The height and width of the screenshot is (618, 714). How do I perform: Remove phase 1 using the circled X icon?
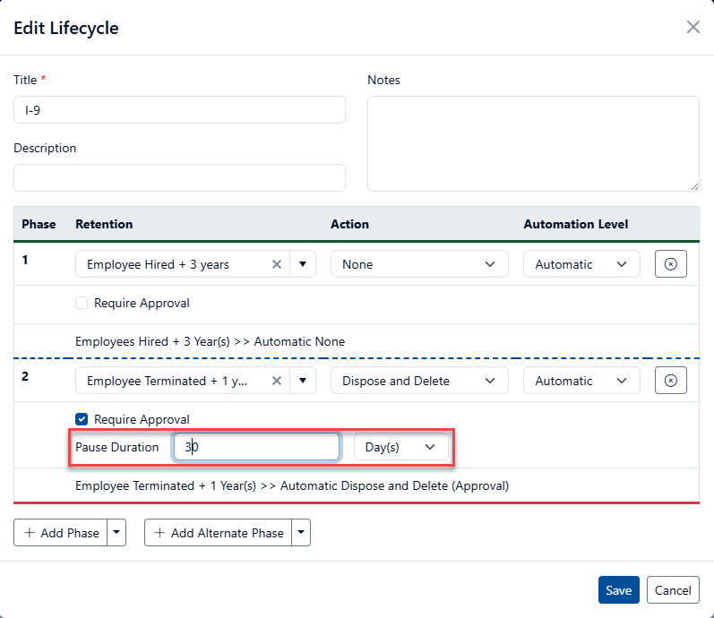pyautogui.click(x=671, y=264)
